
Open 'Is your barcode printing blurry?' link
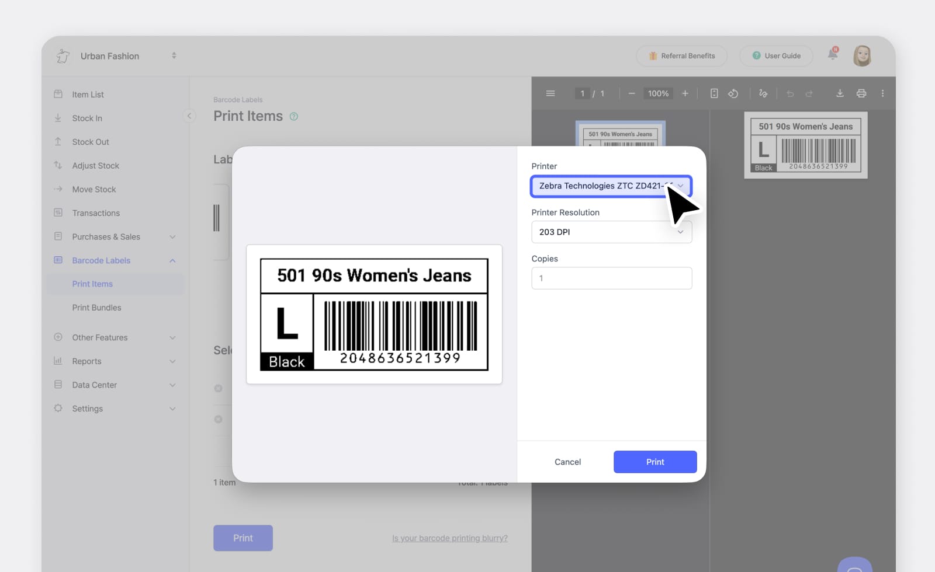point(449,538)
